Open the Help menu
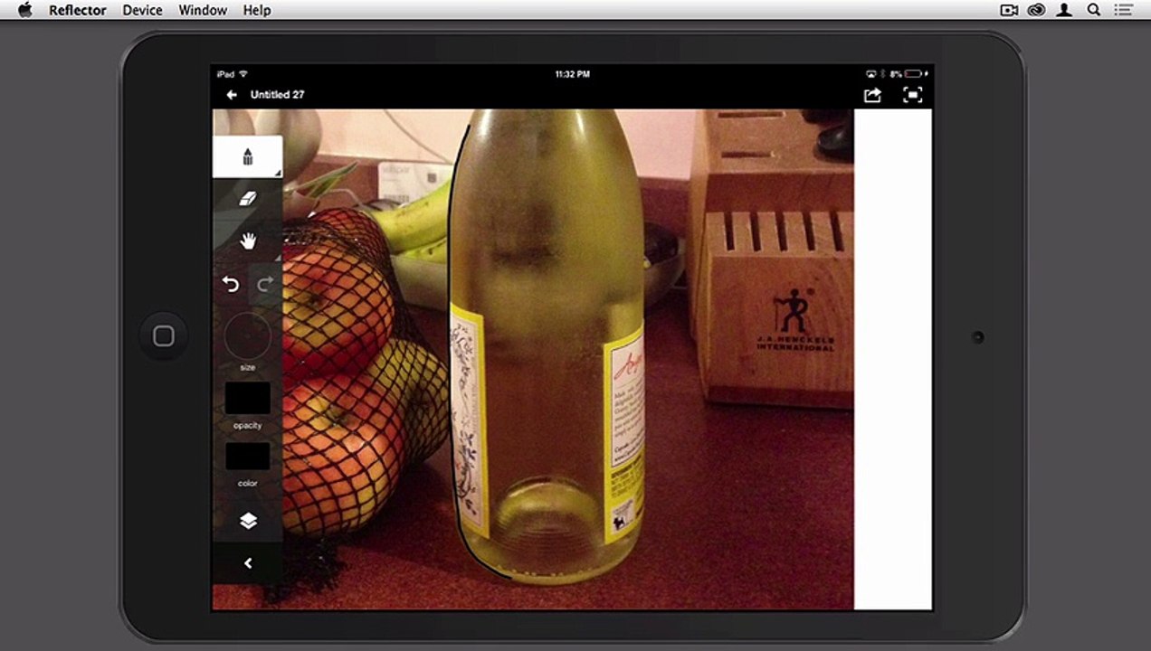 point(257,10)
